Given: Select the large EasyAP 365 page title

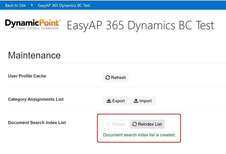Looking at the screenshot, I should [x=140, y=25].
